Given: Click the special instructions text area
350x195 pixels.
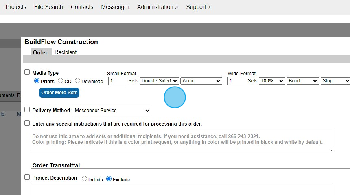Looking at the screenshot, I should (182, 139).
